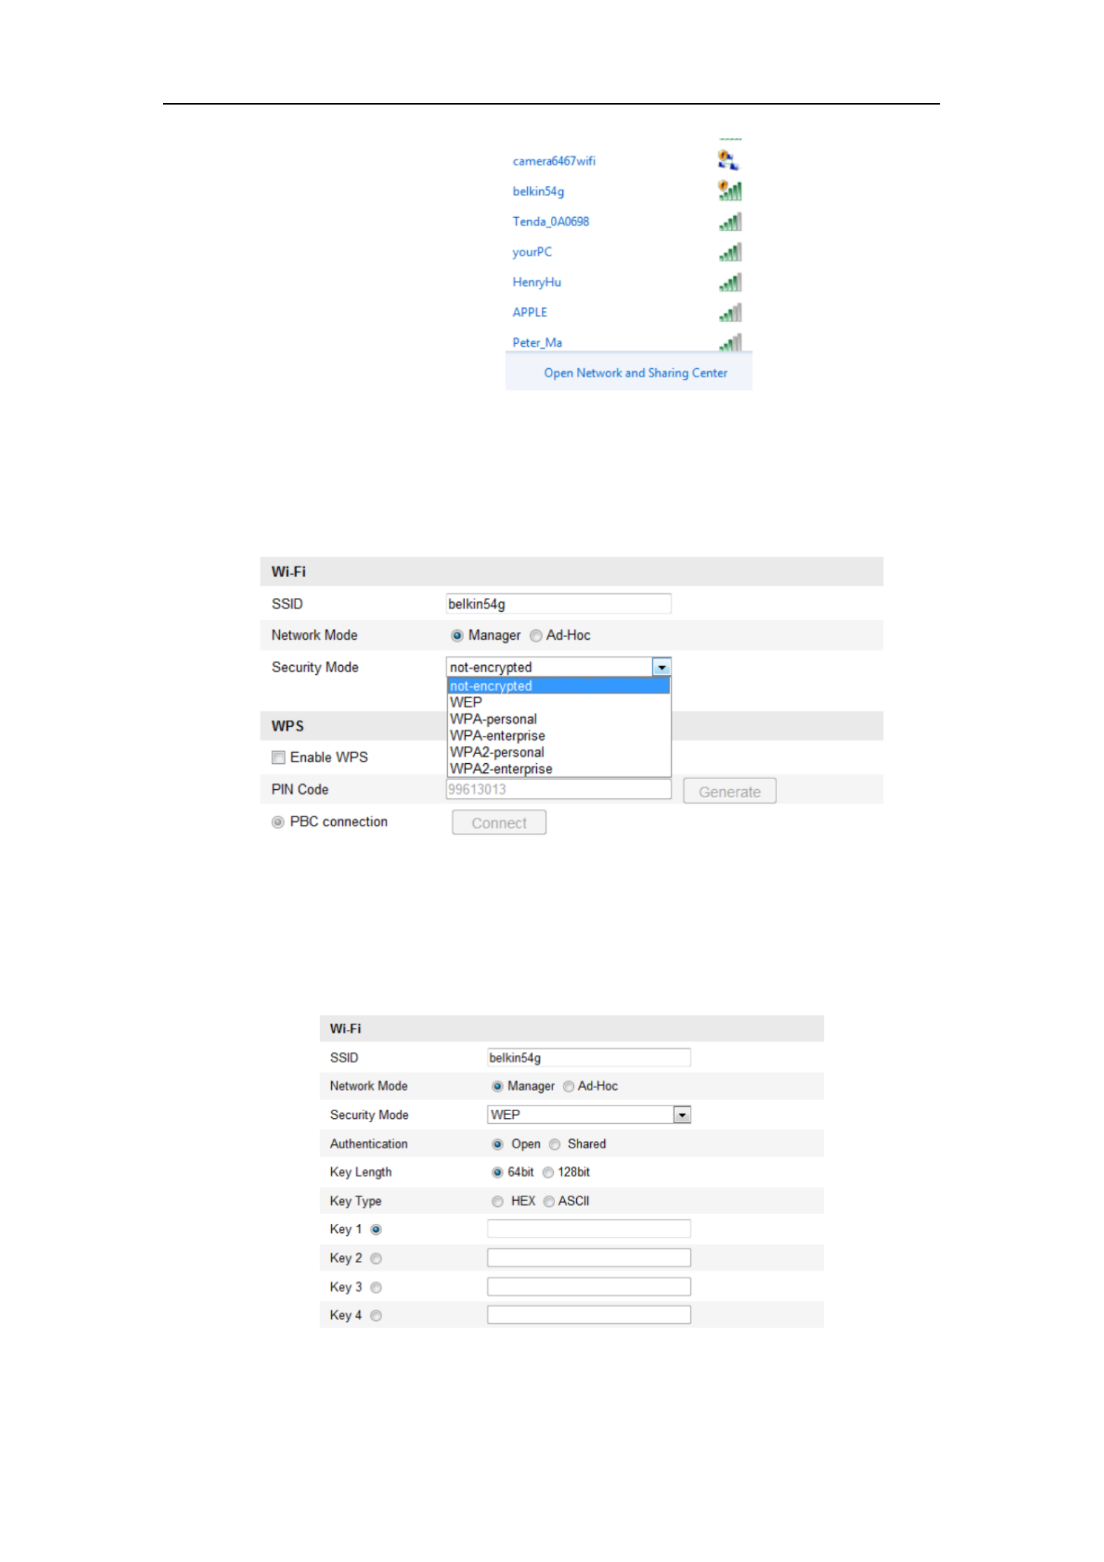Click Key 3 input field
The width and height of the screenshot is (1104, 1562).
point(588,1286)
